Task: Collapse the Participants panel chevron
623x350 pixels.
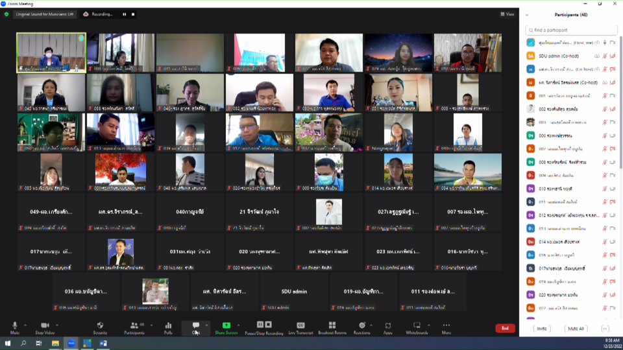Action: tap(527, 15)
